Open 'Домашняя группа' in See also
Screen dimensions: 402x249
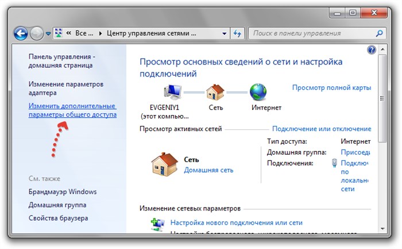[57, 205]
